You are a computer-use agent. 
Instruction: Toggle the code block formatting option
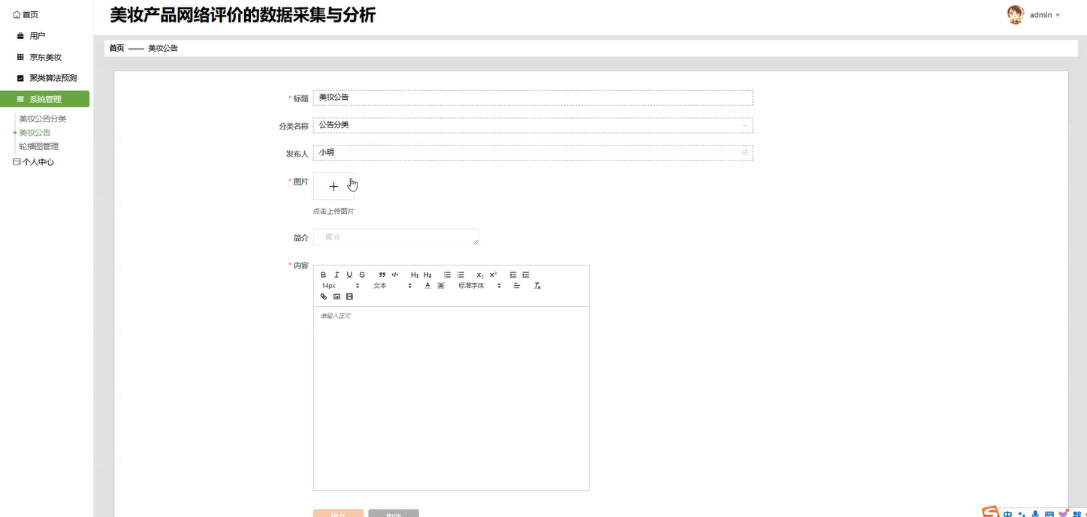395,275
